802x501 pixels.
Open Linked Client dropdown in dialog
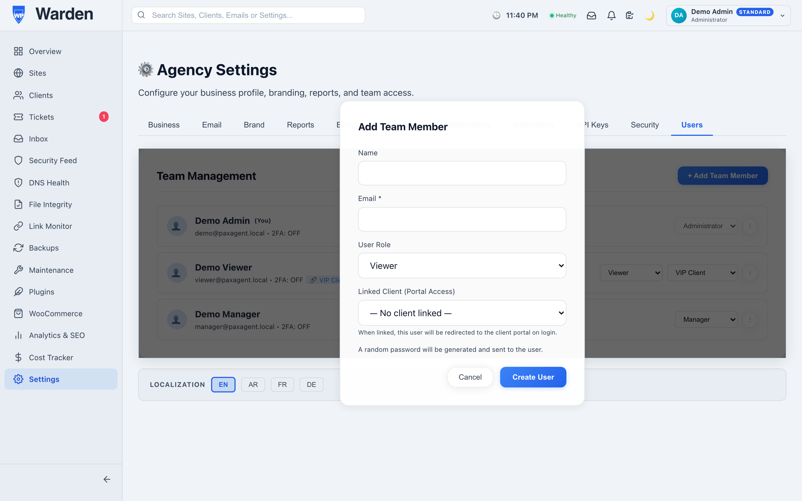tap(462, 313)
